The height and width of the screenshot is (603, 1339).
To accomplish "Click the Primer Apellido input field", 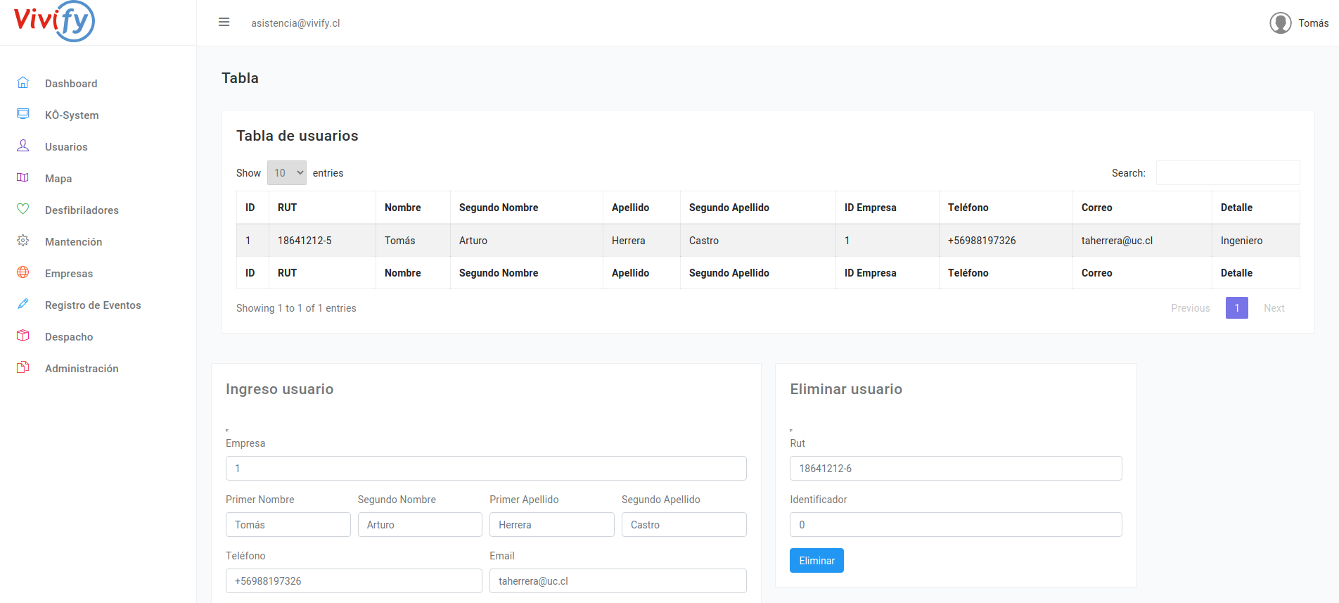I will pyautogui.click(x=551, y=525).
